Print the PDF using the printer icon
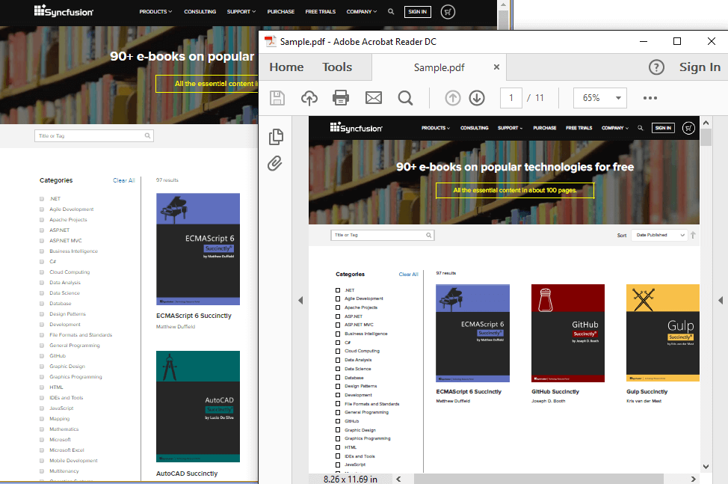Screen dimensions: 728x484 pos(341,98)
